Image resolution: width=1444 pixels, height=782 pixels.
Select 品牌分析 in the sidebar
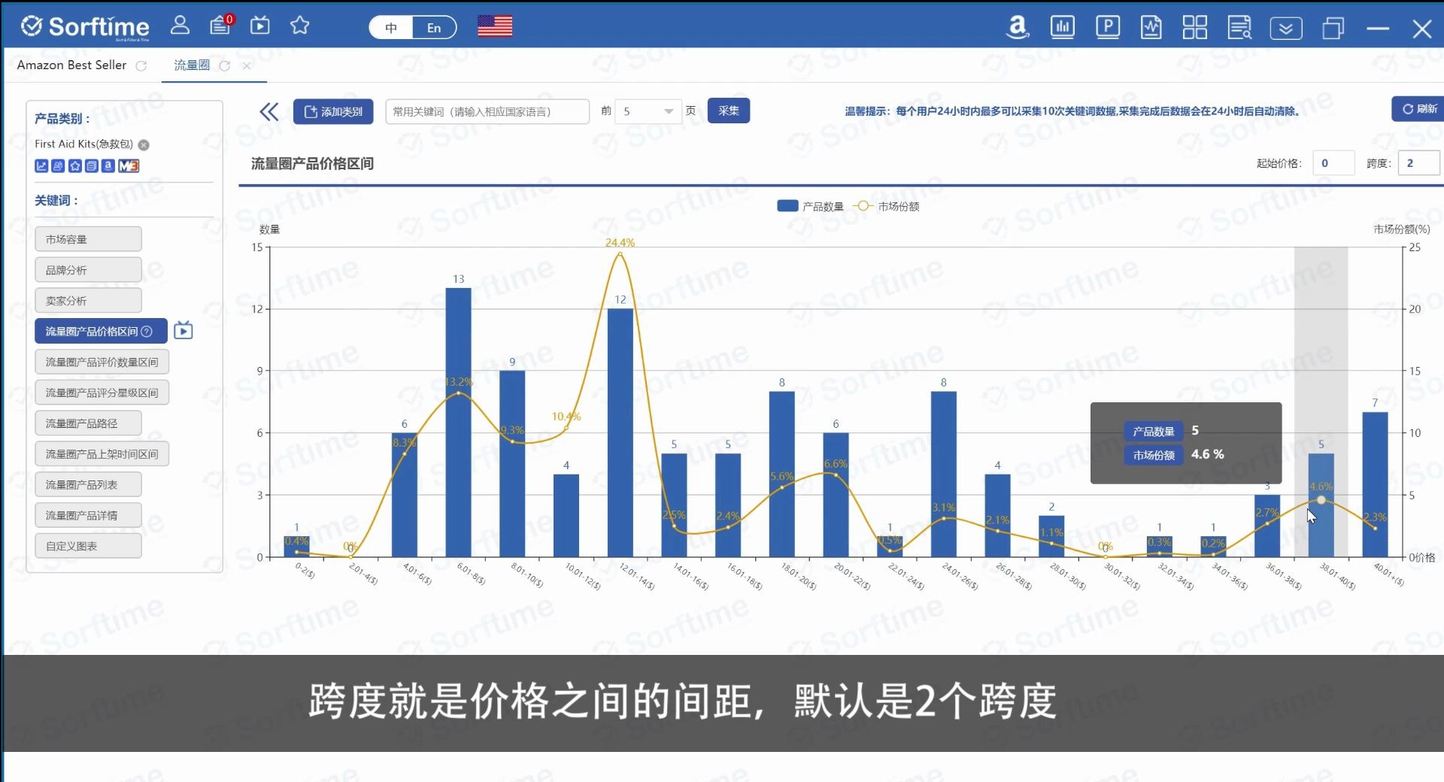[x=88, y=270]
